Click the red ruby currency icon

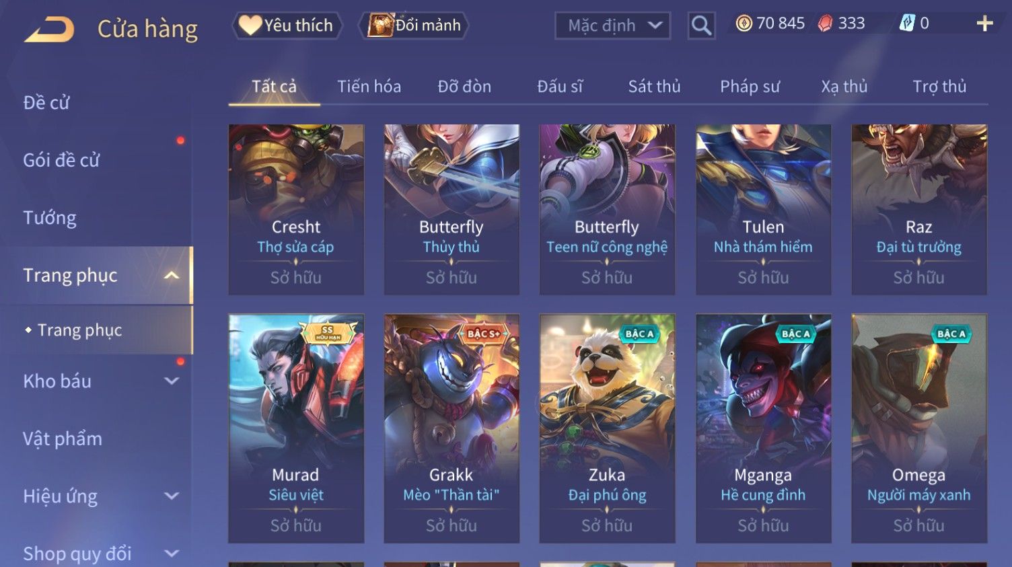825,24
